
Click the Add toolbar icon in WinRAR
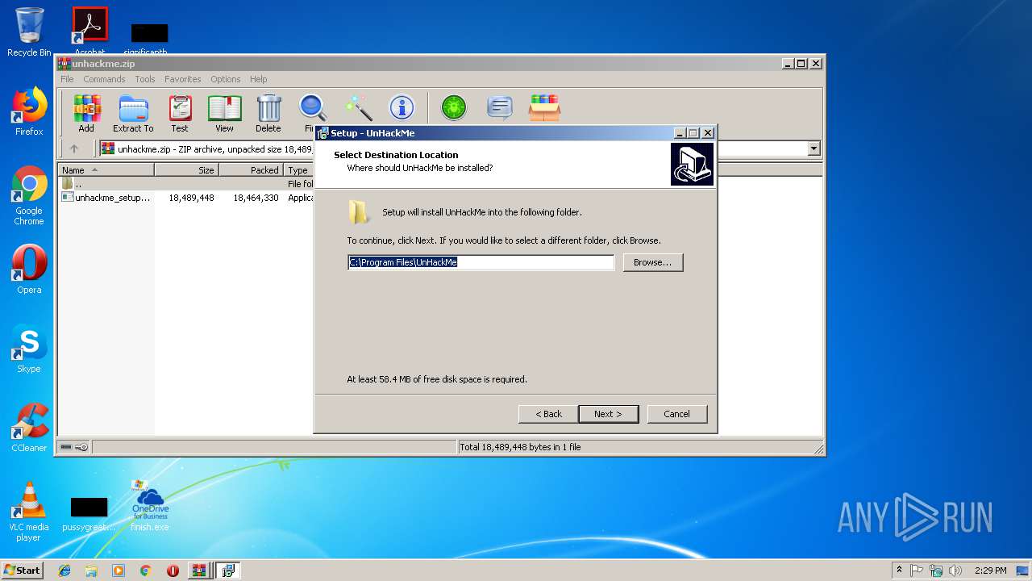pos(86,113)
